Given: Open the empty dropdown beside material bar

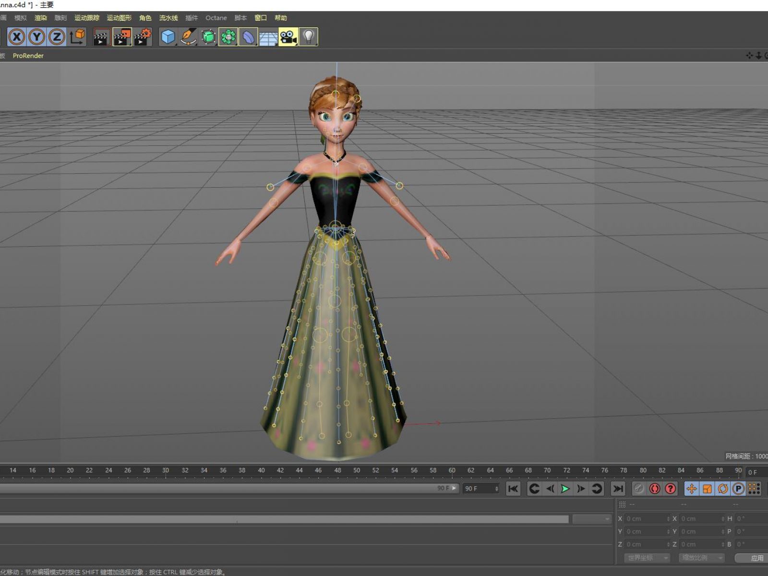Looking at the screenshot, I should click(592, 519).
